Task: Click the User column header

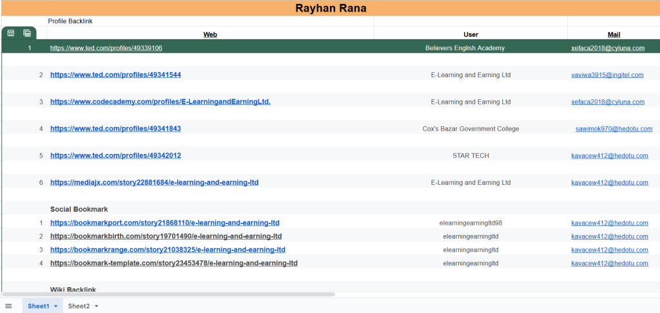Action: 471,35
